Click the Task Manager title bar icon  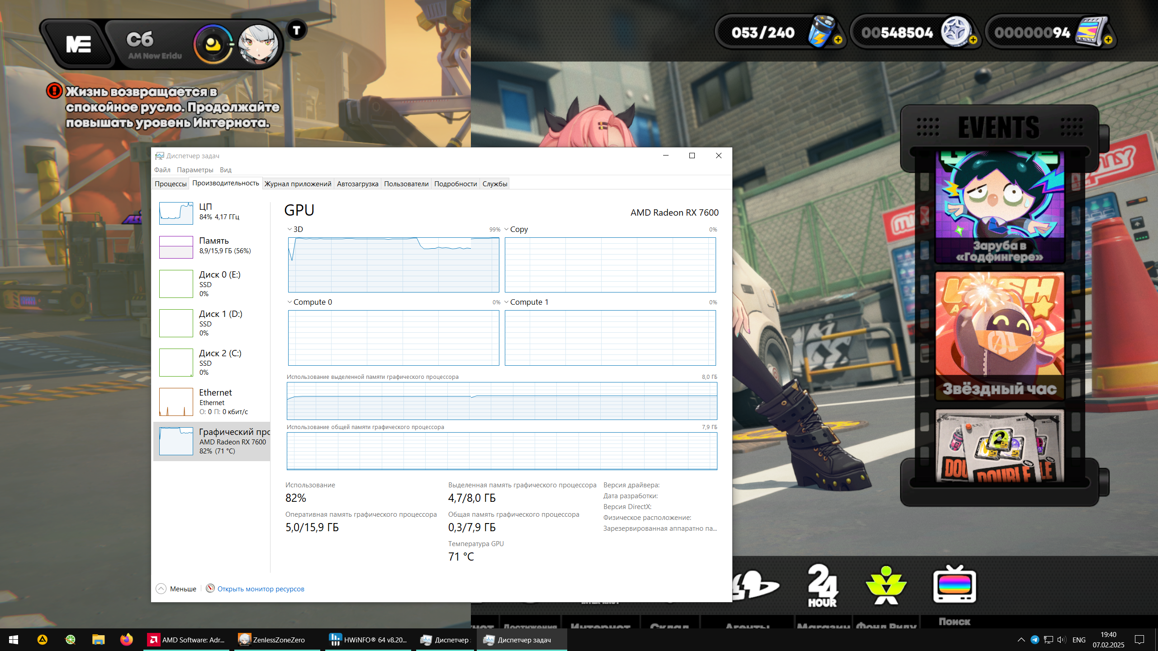click(159, 156)
